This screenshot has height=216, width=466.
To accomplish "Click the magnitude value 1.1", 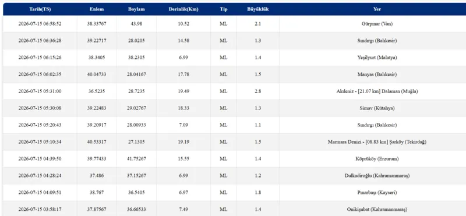I will (x=258, y=125).
